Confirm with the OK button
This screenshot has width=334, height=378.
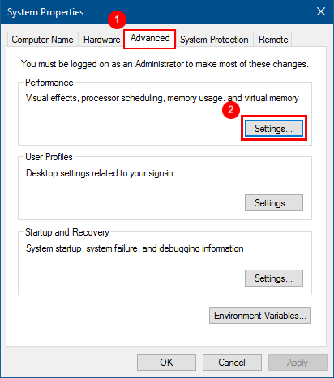(x=166, y=363)
